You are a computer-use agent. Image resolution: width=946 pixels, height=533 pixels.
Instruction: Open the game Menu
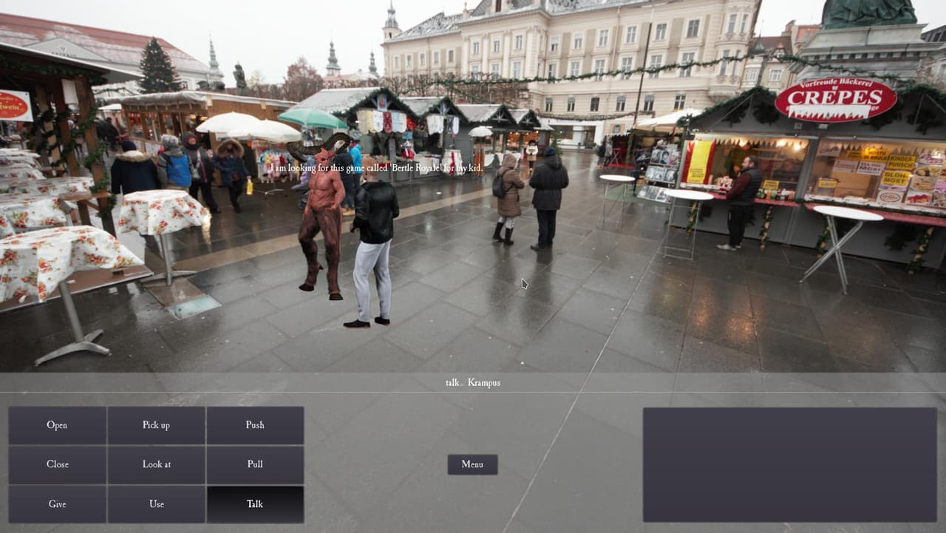point(472,464)
